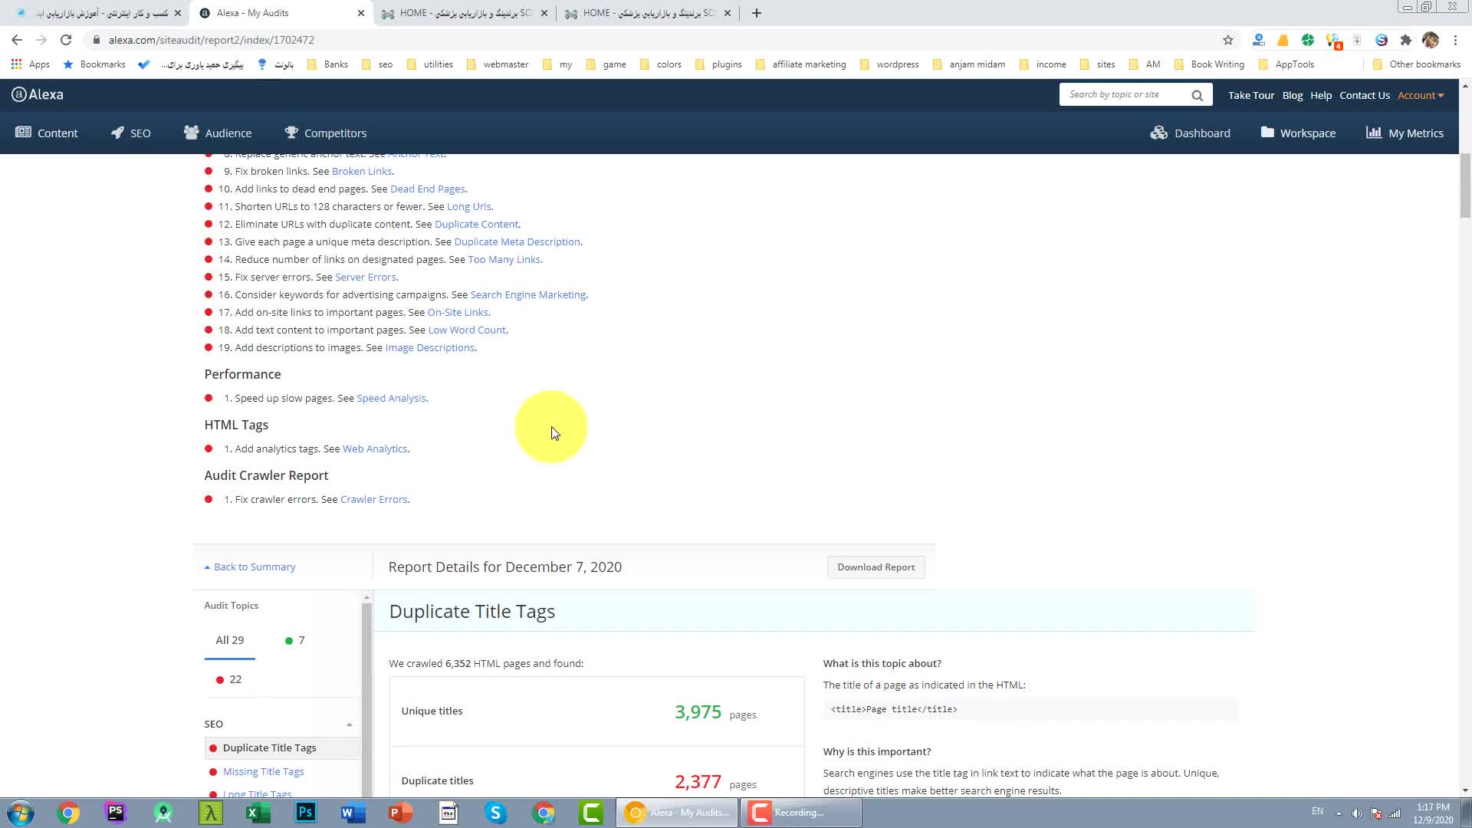Click the search magnifier icon
1472x828 pixels.
click(x=1197, y=95)
